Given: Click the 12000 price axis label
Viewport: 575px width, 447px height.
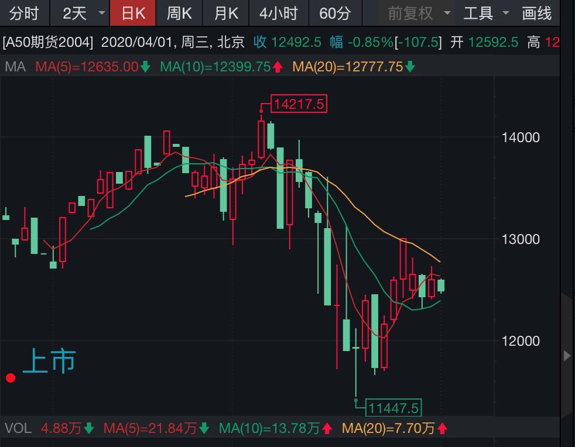Looking at the screenshot, I should click(521, 342).
